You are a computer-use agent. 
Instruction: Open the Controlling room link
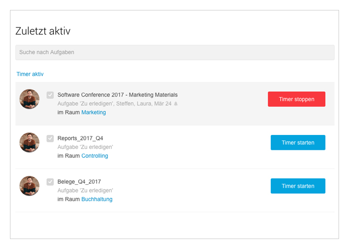click(x=95, y=156)
